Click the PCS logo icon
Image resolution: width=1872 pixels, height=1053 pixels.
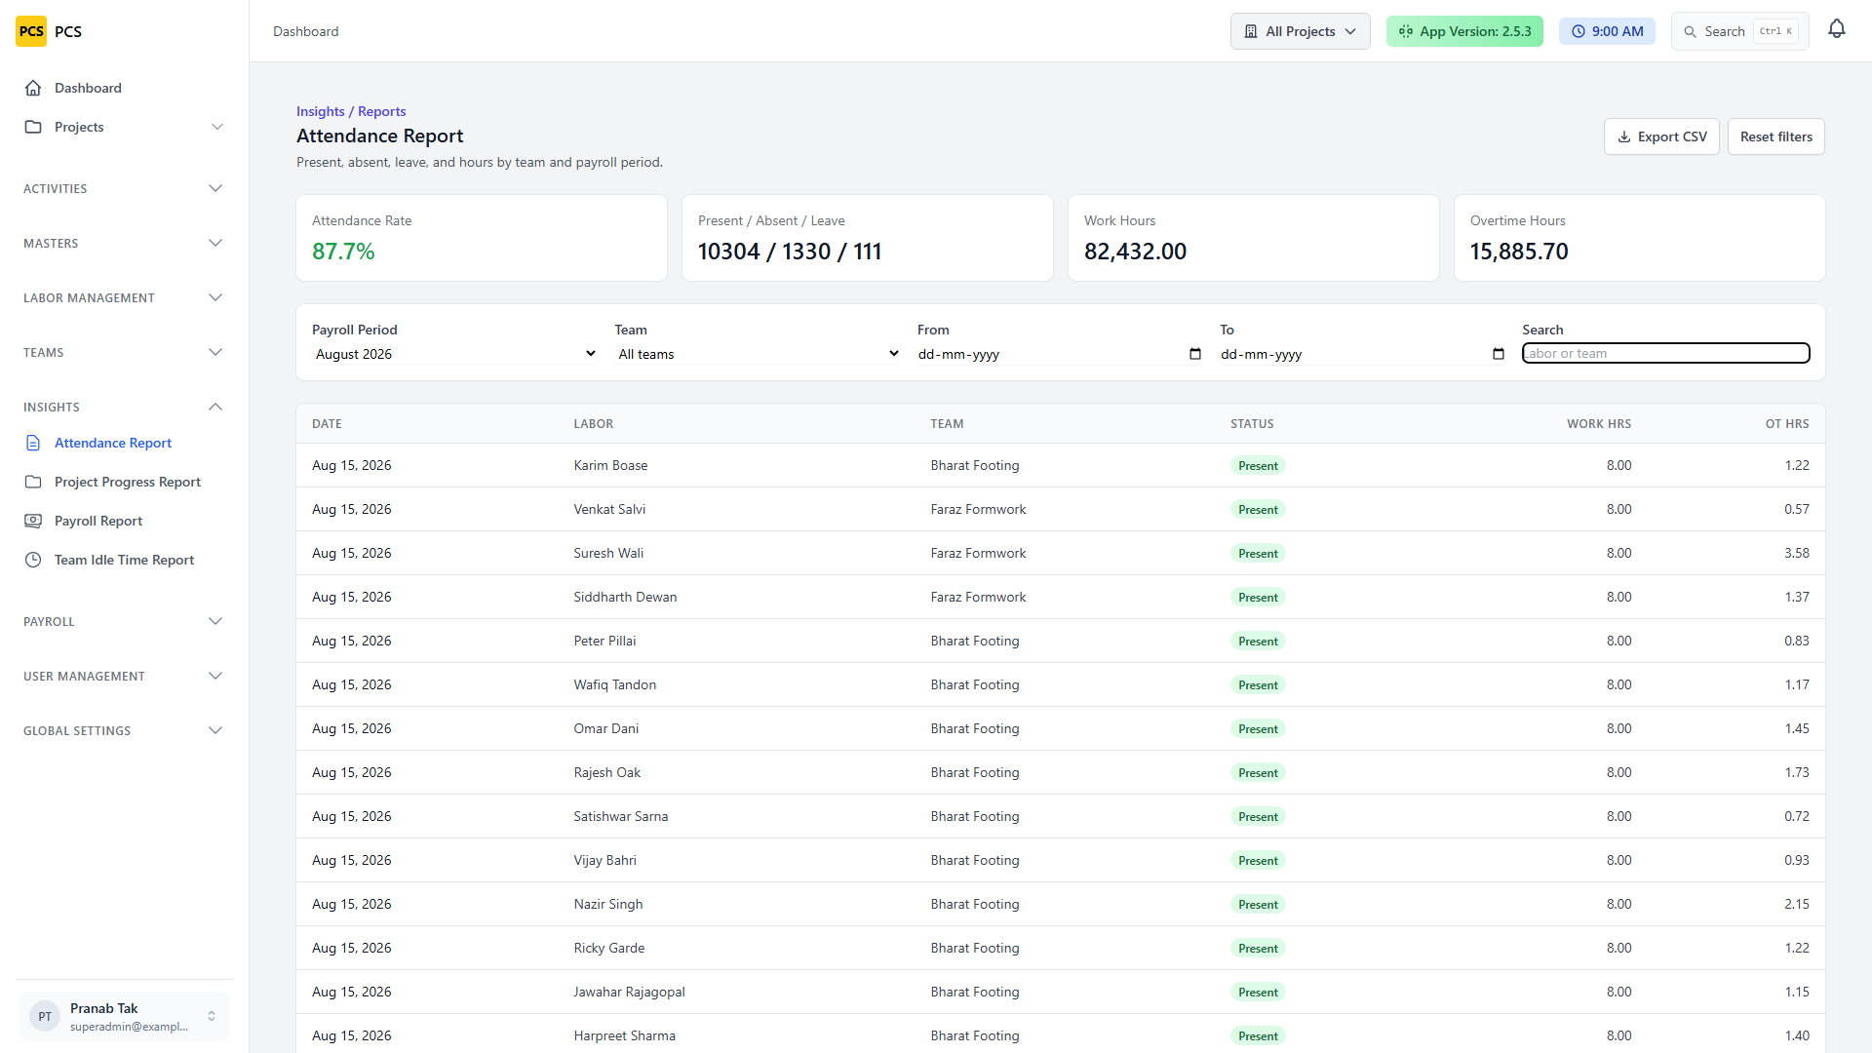31,31
